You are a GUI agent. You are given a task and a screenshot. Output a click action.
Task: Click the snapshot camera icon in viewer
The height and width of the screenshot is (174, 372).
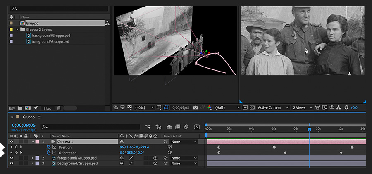point(196,107)
